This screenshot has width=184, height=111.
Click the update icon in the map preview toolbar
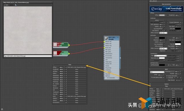pyautogui.click(x=16, y=5)
